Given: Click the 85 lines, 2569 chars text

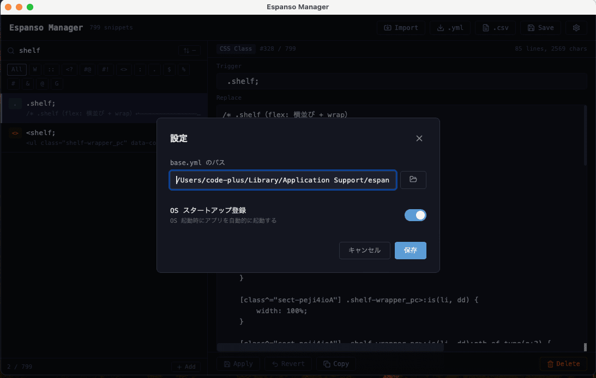Looking at the screenshot, I should point(551,48).
